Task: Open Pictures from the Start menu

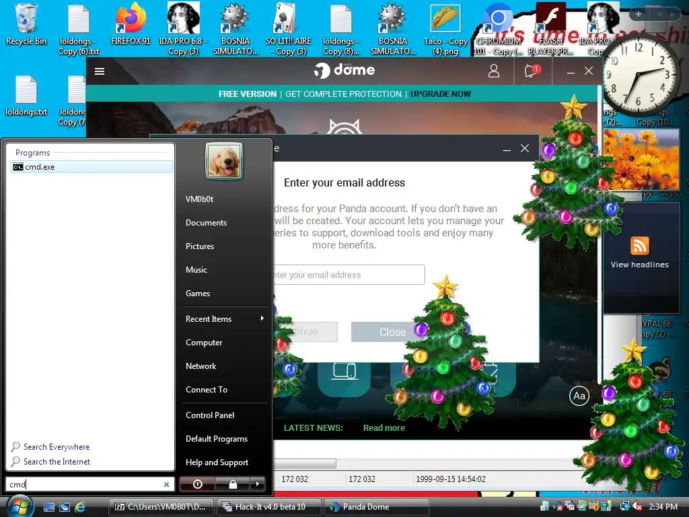Action: tap(199, 246)
